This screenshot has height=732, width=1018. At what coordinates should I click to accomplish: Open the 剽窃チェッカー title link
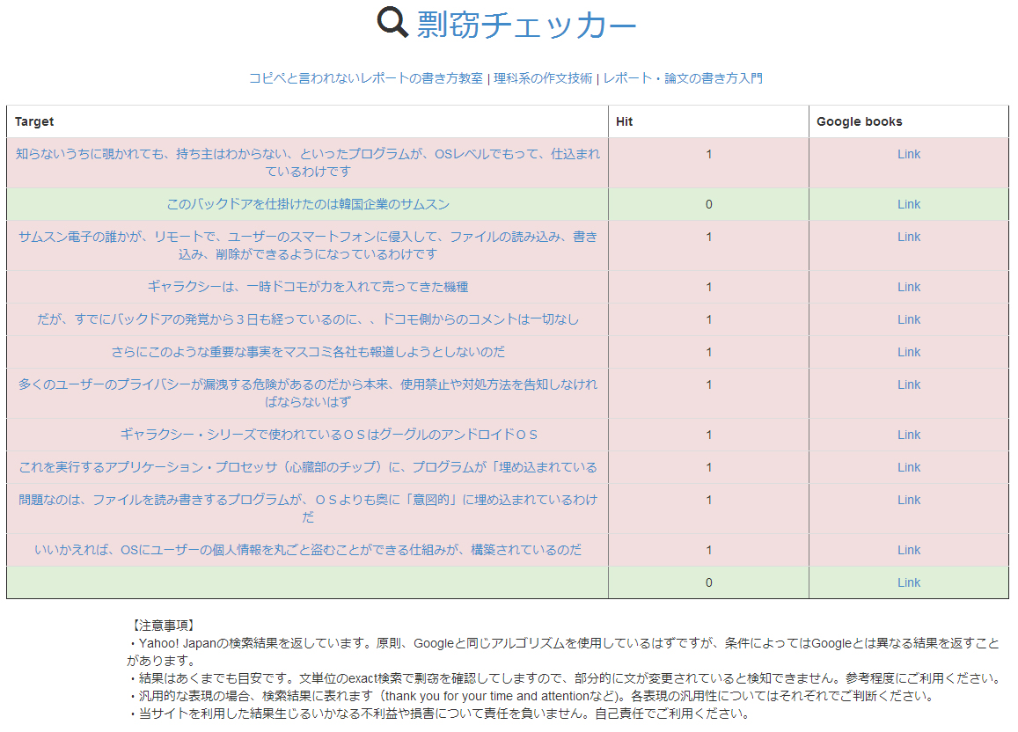click(526, 25)
